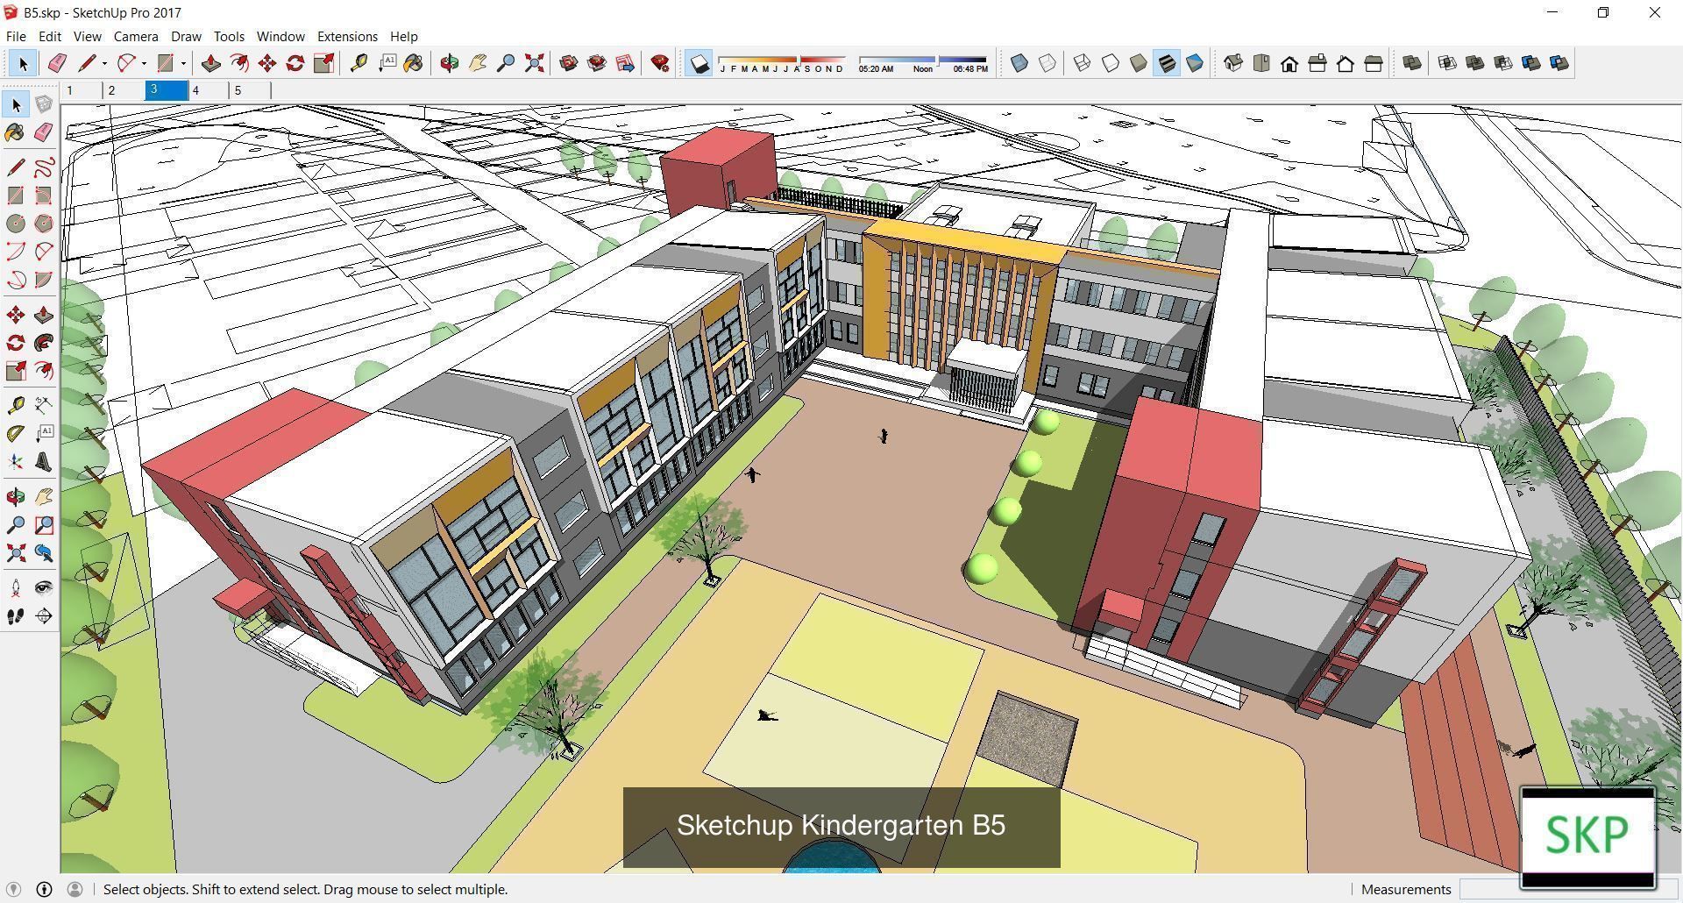Click the geo-location status bar icon
Image resolution: width=1683 pixels, height=903 pixels.
[x=13, y=889]
